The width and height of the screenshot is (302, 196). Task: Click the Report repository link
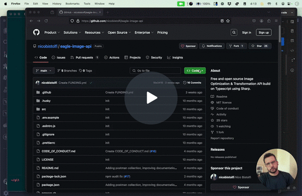coord(222,138)
